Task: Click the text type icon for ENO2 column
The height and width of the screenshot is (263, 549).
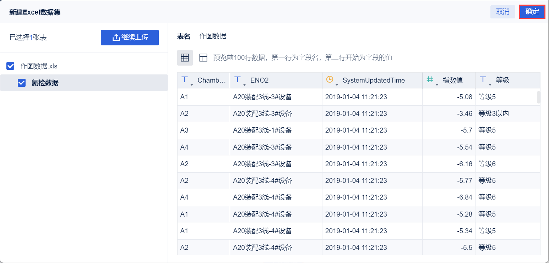Action: click(x=238, y=80)
